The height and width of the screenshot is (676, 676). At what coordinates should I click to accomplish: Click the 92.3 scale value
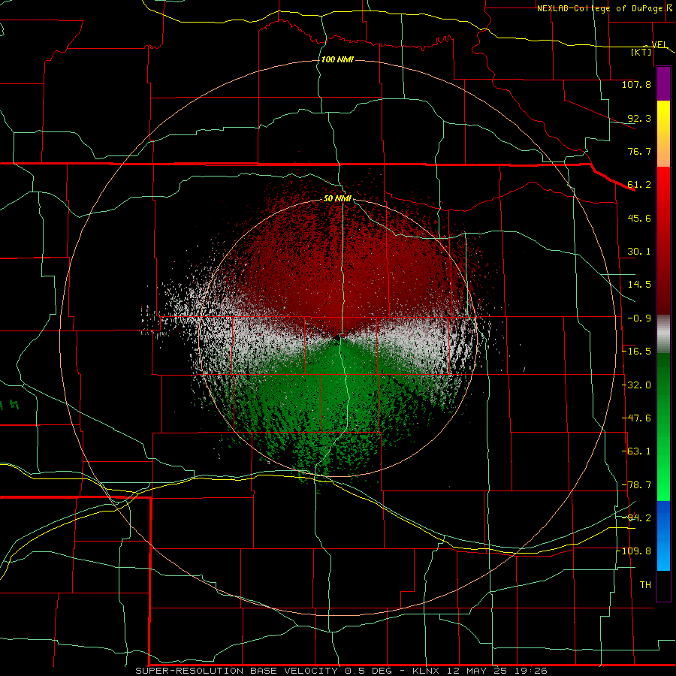coord(639,118)
